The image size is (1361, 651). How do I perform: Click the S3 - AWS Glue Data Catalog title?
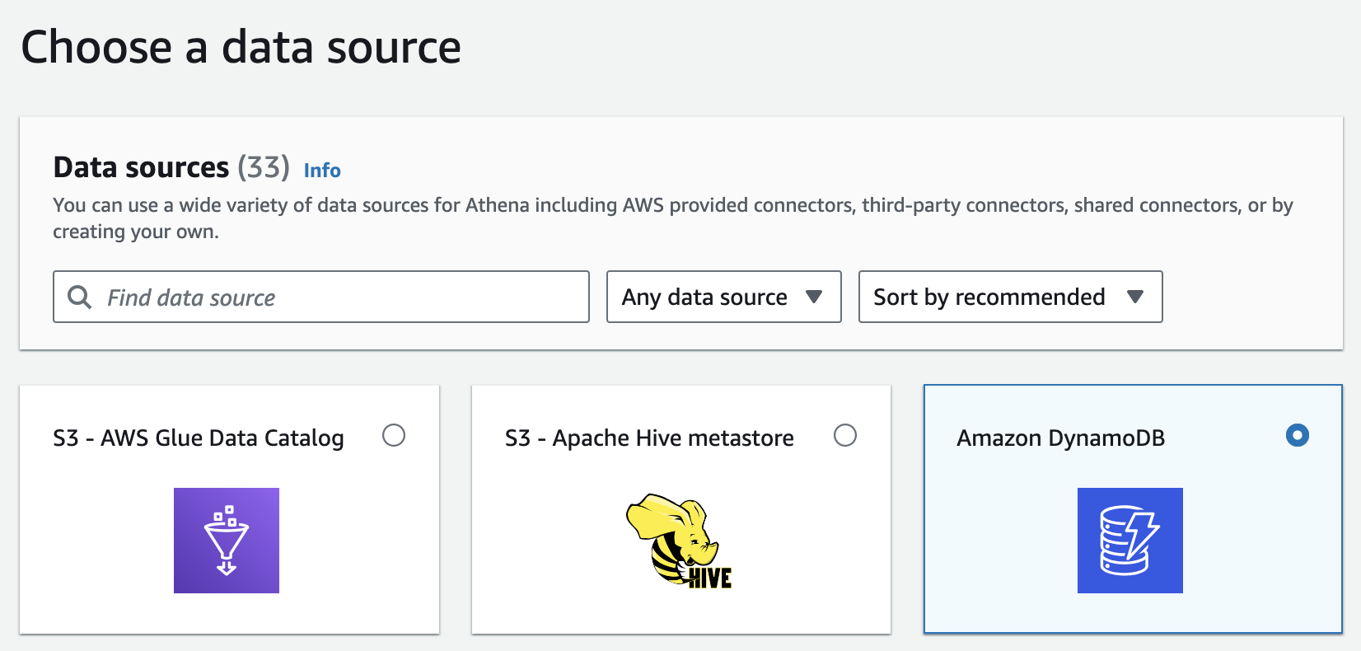pos(199,438)
